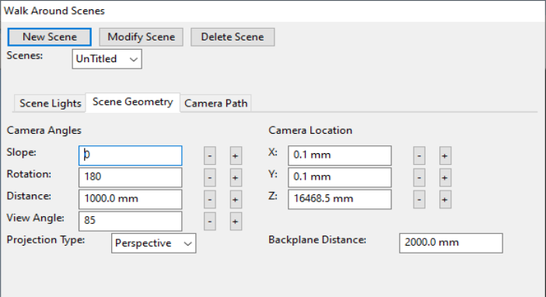Decrease Distance with the minus button

click(210, 200)
